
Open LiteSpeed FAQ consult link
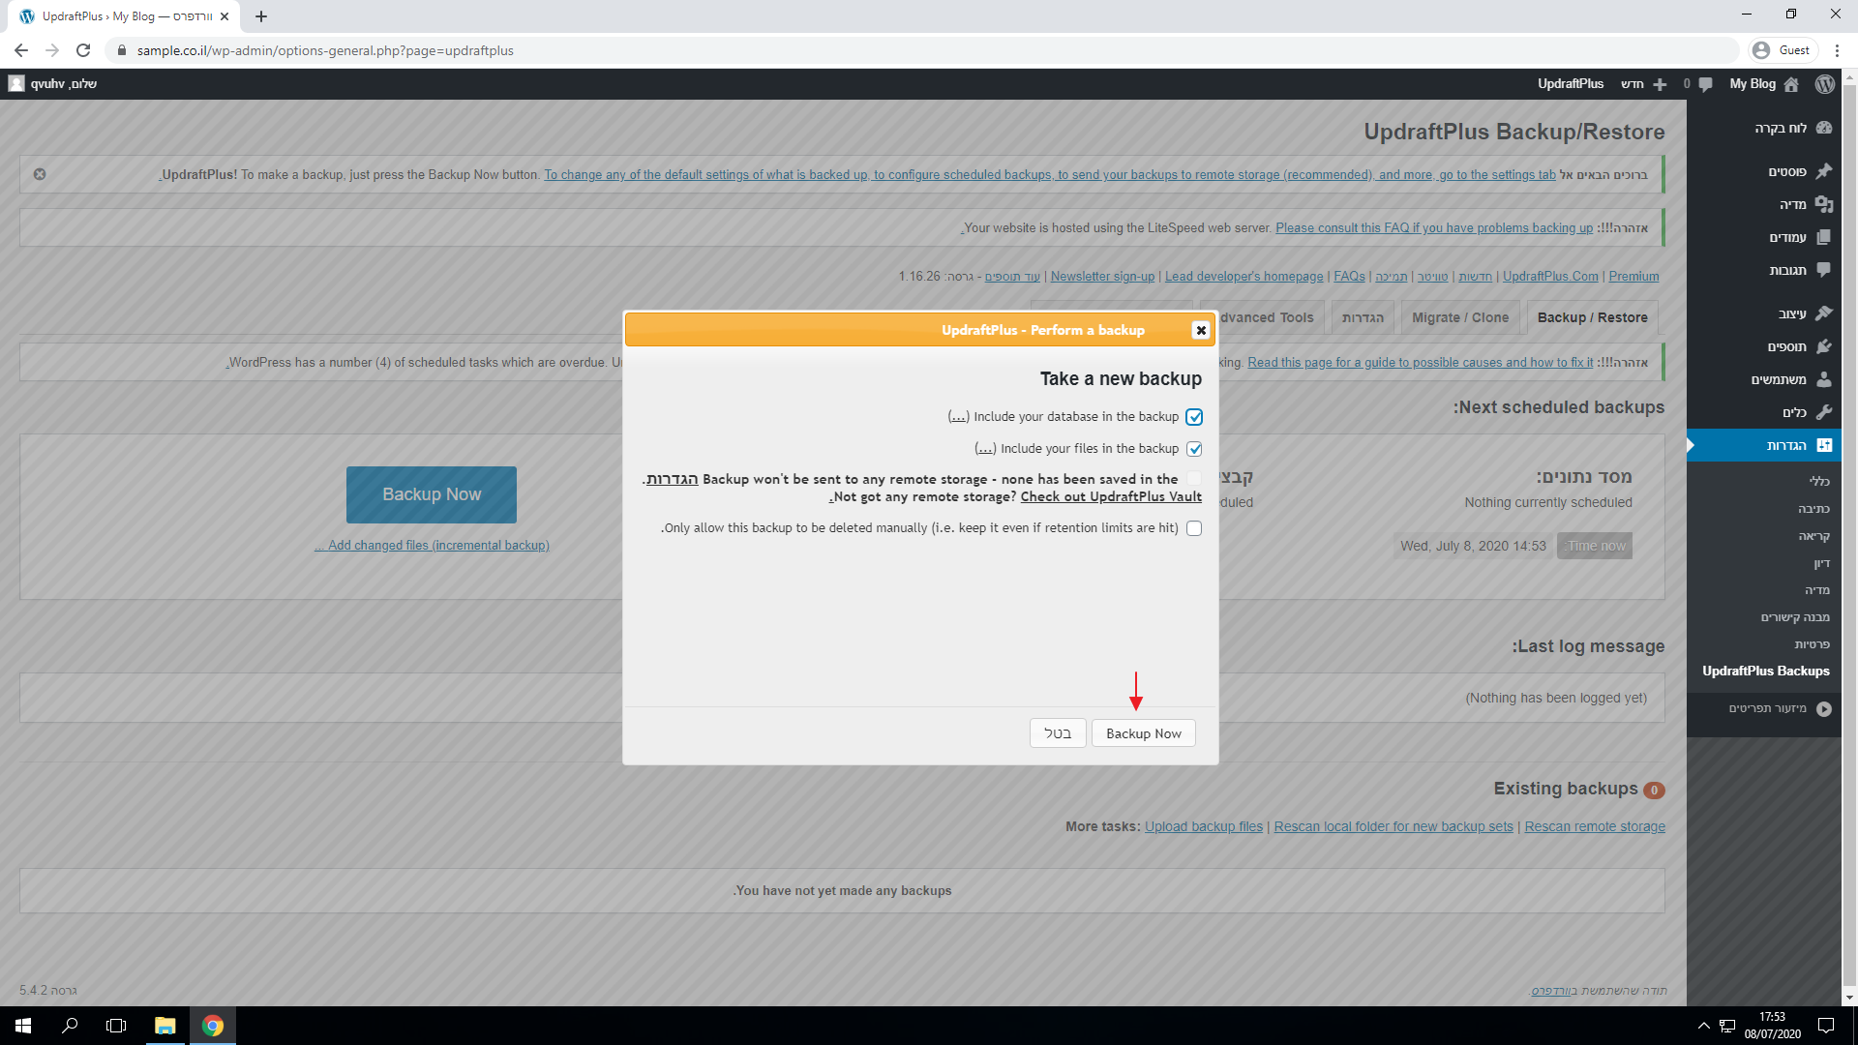pos(1433,227)
